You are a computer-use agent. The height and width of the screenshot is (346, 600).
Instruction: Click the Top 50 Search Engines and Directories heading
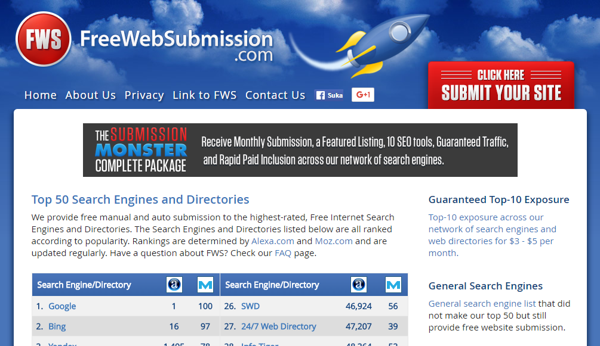pyautogui.click(x=140, y=200)
